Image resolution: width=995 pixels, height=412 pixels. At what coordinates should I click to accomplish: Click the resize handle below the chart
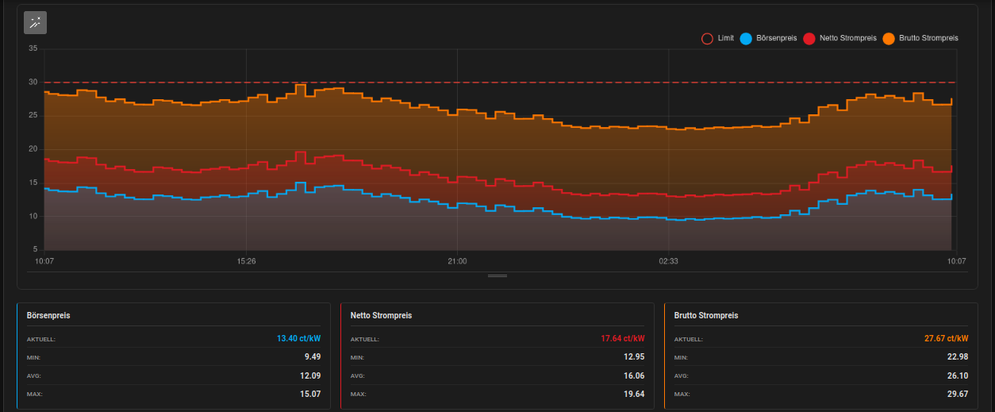(497, 275)
